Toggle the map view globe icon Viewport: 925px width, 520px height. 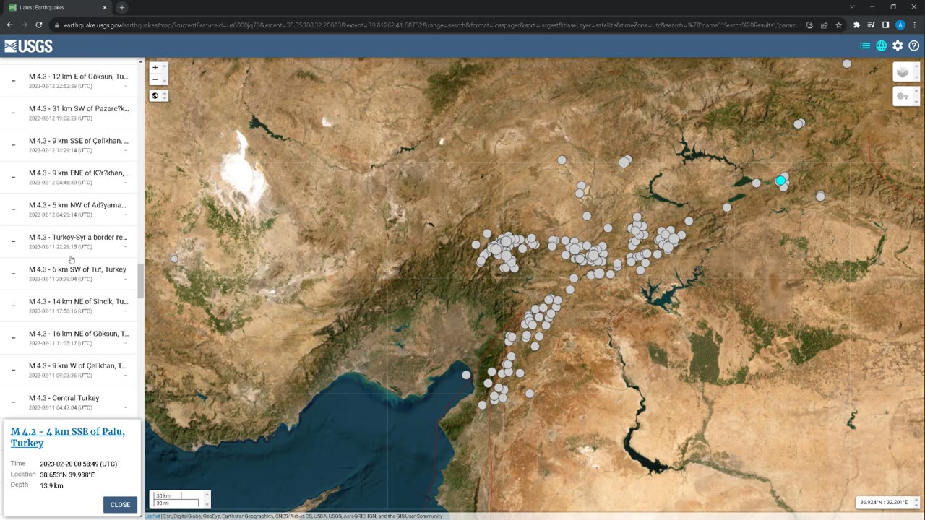(881, 45)
